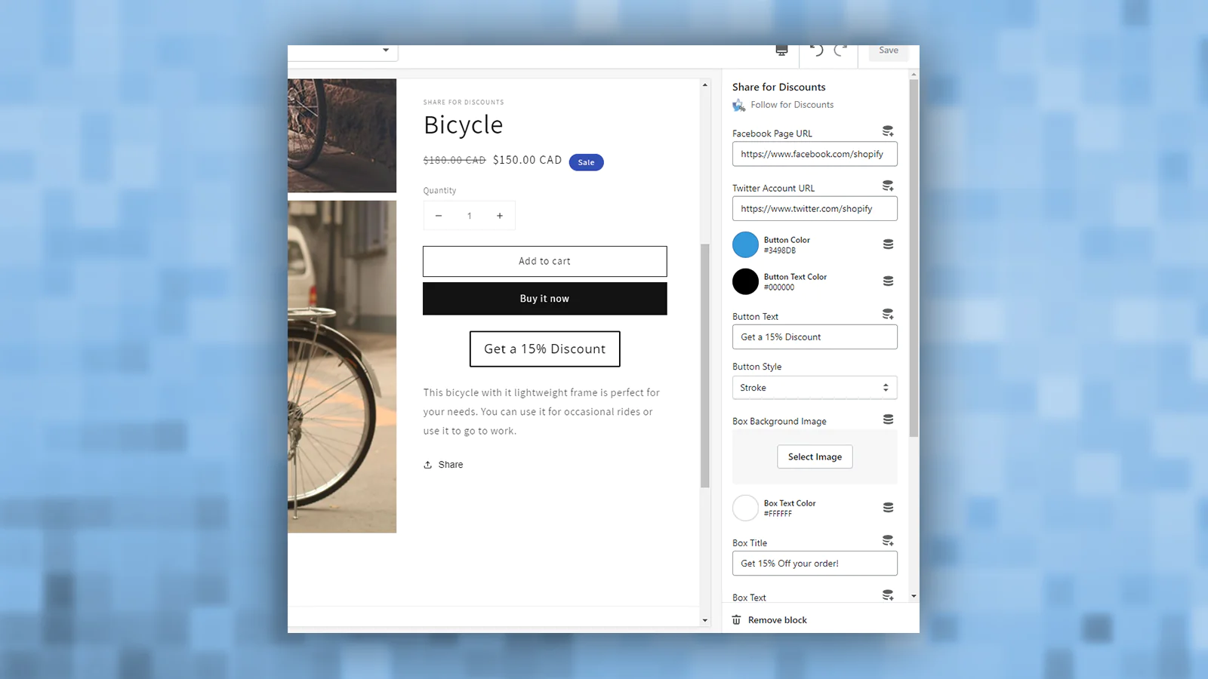Click the desktop preview icon in toolbar

tap(781, 50)
